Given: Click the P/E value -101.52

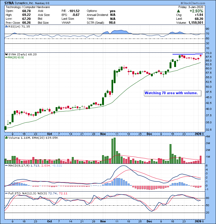Looking at the screenshot, I should click(74, 11).
